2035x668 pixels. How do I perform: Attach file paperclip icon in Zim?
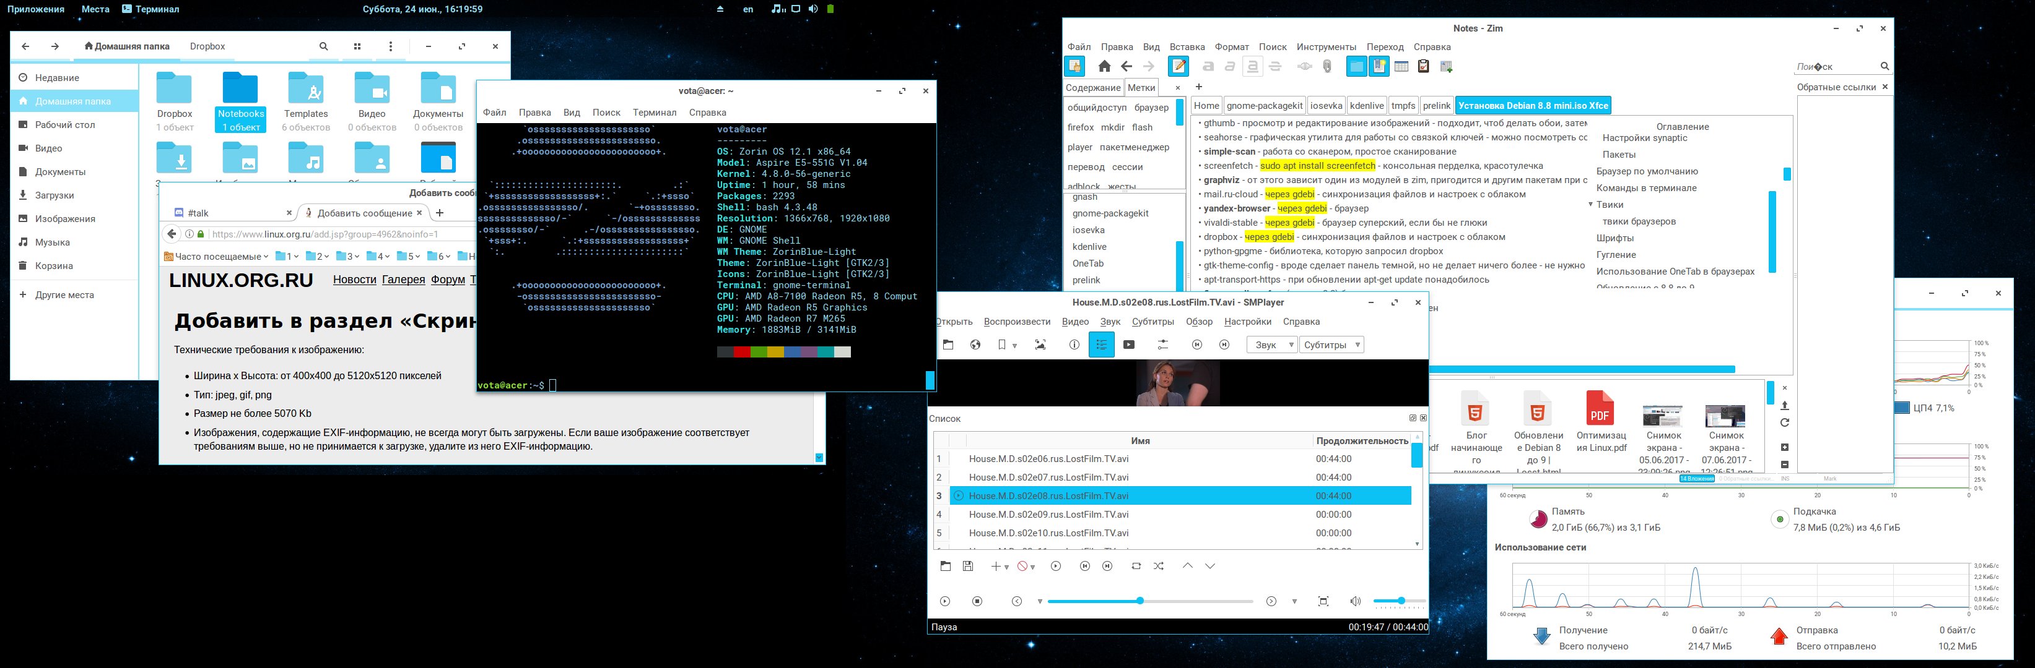(1327, 66)
